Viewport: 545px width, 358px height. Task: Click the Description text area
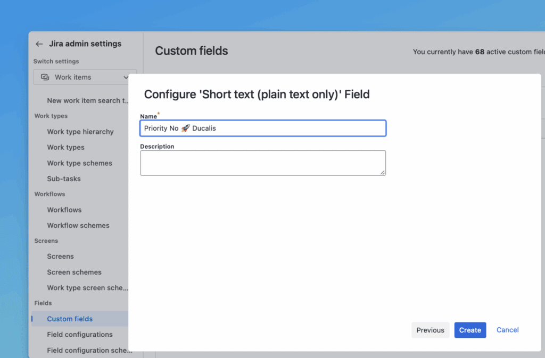coord(263,163)
